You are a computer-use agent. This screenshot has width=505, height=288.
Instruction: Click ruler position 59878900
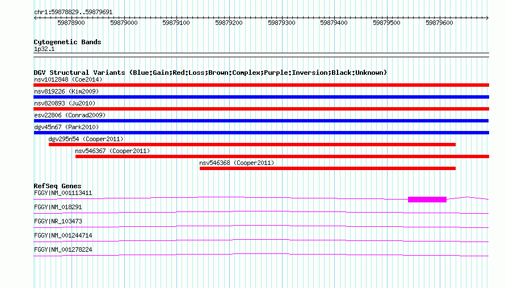71,23
